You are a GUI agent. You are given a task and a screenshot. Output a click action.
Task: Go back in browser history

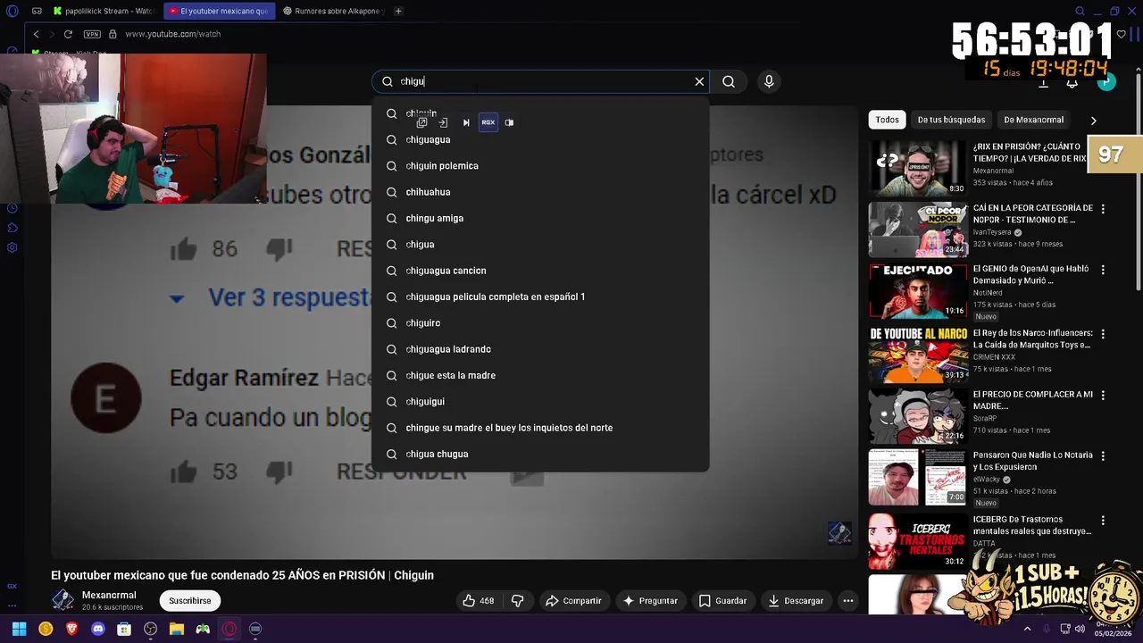coord(36,34)
